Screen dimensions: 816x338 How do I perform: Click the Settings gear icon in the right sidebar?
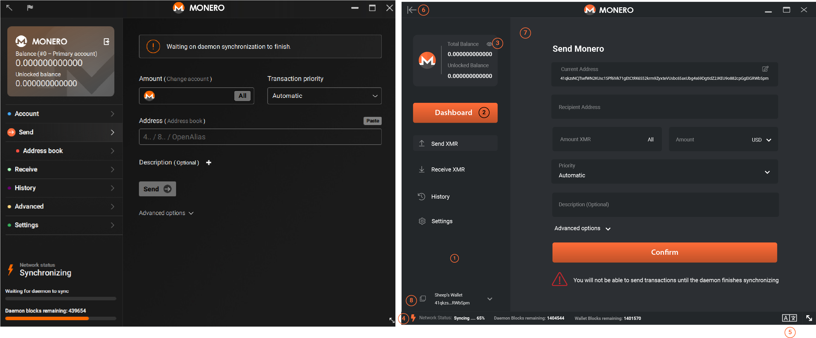(422, 221)
